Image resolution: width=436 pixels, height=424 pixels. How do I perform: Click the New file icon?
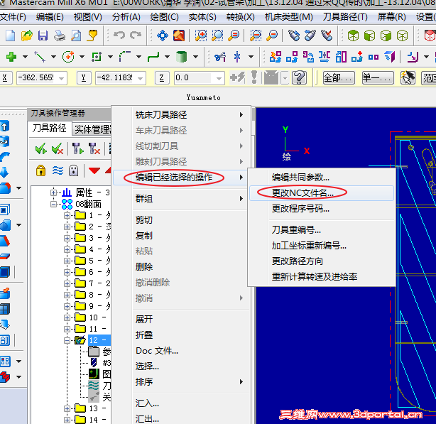(x=10, y=36)
